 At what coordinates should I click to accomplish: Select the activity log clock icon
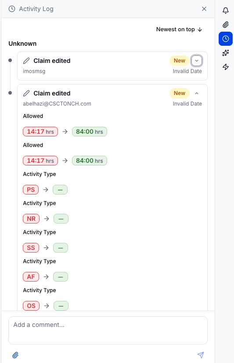226,39
